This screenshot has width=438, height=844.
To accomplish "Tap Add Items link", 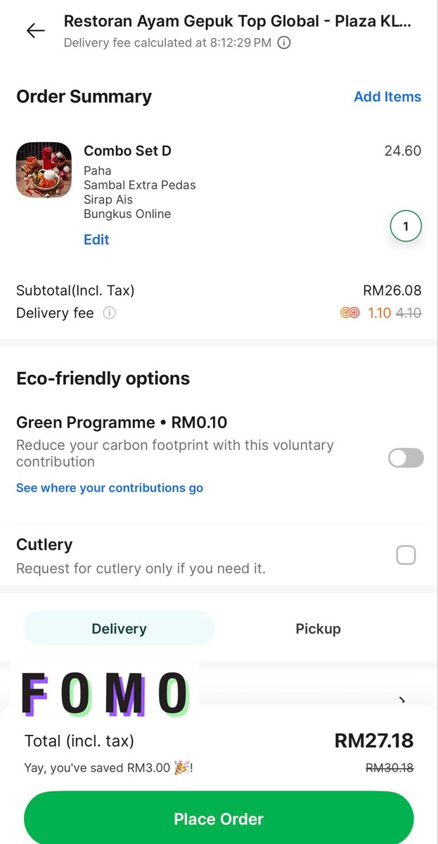I will [387, 97].
